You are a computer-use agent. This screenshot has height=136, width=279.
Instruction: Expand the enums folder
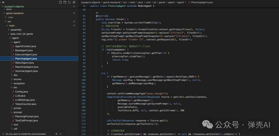click(12, 79)
